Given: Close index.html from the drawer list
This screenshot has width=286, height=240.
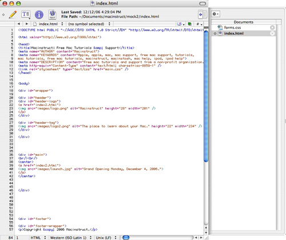Looking at the screenshot, I should [272, 33].
